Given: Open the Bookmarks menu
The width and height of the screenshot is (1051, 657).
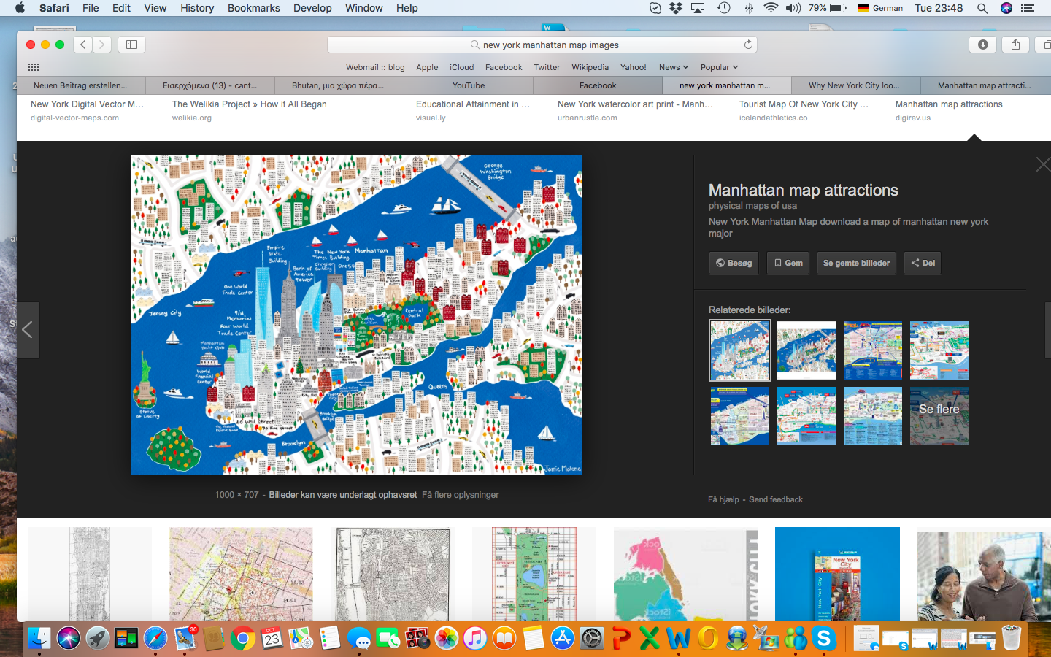Looking at the screenshot, I should point(253,8).
